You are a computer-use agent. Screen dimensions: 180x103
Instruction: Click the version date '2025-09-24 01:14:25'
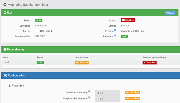(x=133, y=31)
